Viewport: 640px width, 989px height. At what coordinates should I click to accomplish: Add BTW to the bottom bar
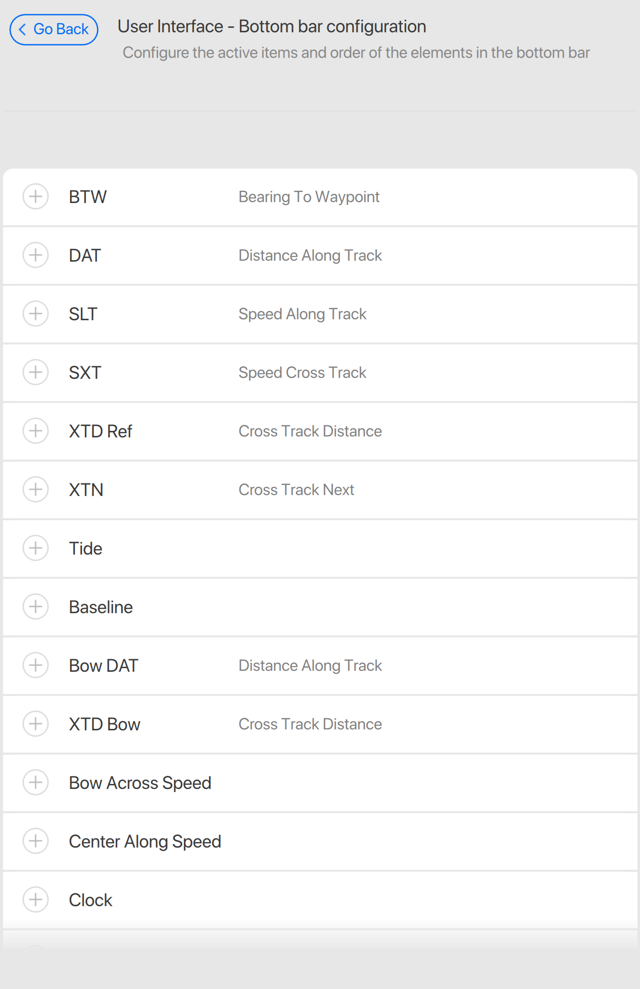coord(35,196)
